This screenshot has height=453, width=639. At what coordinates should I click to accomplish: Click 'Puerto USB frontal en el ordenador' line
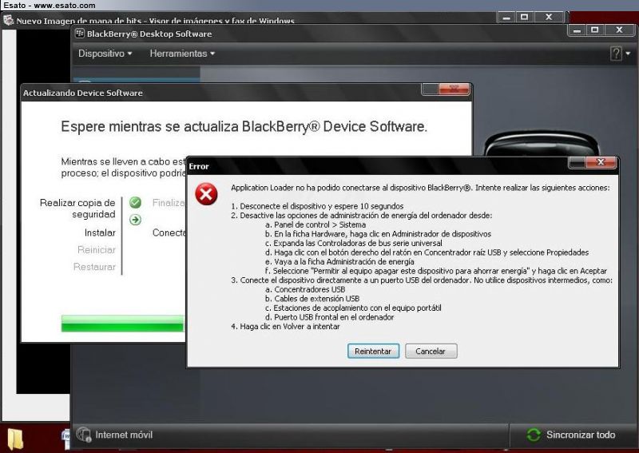tap(330, 317)
